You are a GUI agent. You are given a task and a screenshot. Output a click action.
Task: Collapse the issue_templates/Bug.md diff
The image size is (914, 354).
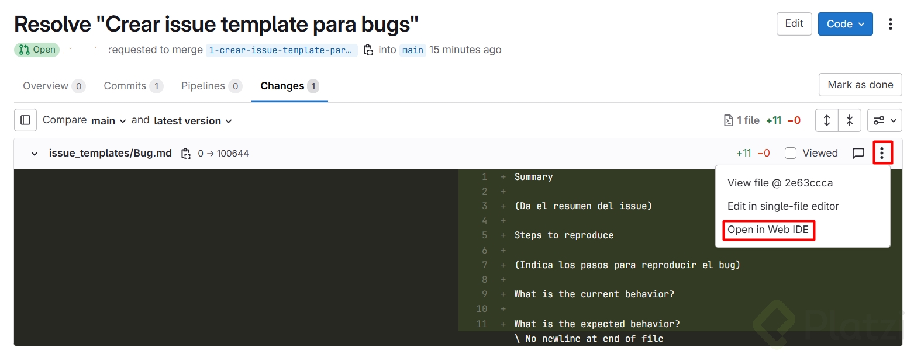tap(35, 154)
